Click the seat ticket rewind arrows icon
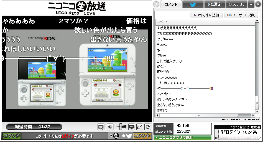Screen dimensions: 263x142 point(216,138)
